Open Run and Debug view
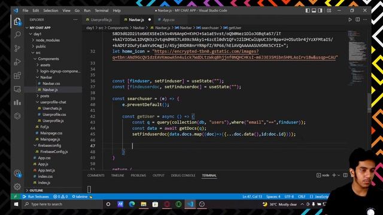The image size is (383, 215). click(17, 62)
